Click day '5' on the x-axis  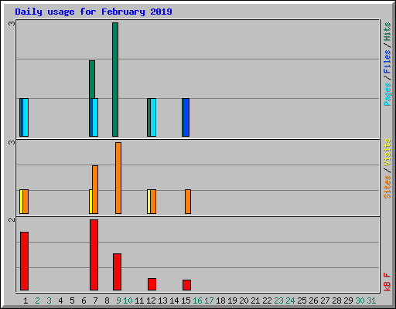(x=72, y=301)
